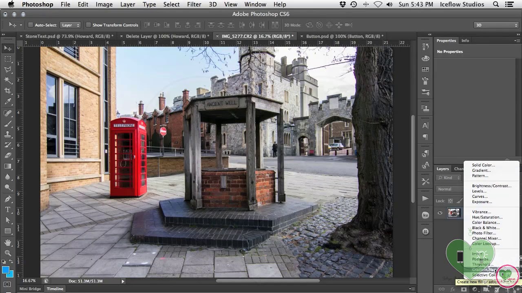Open the Timeline tab
Viewport: 522px width, 293px height.
(x=55, y=289)
